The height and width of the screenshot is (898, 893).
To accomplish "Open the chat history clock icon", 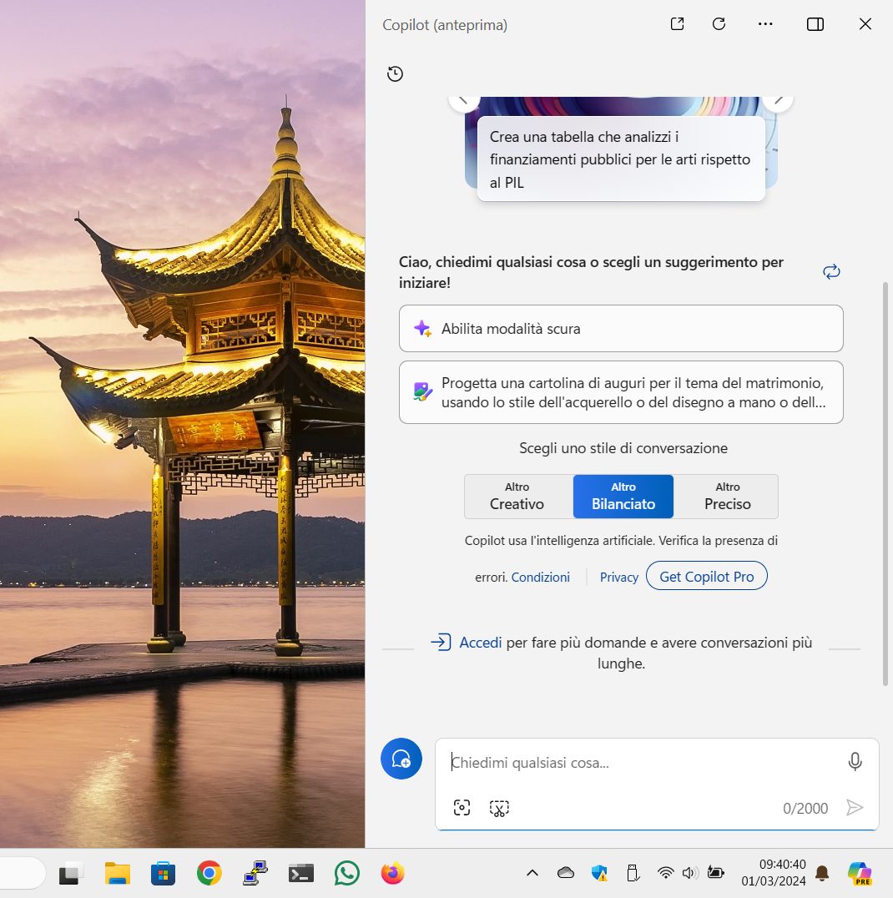I will click(396, 74).
